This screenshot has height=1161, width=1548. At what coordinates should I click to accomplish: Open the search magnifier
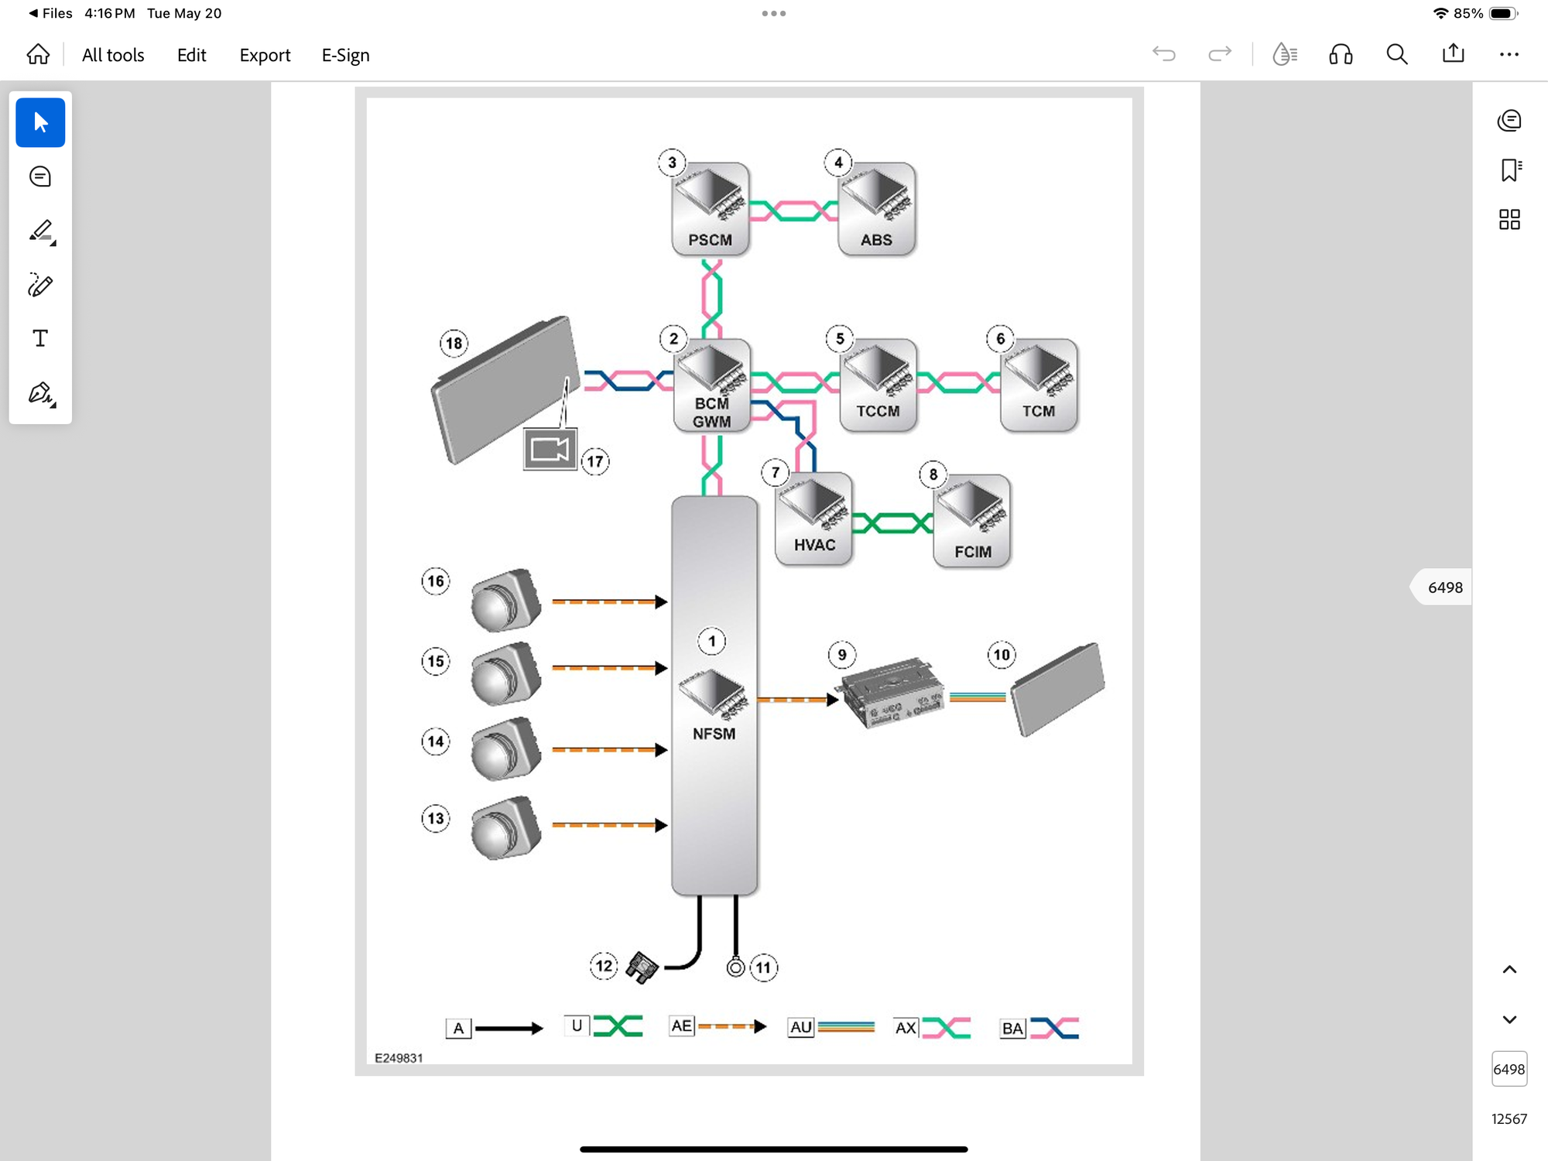pos(1397,54)
